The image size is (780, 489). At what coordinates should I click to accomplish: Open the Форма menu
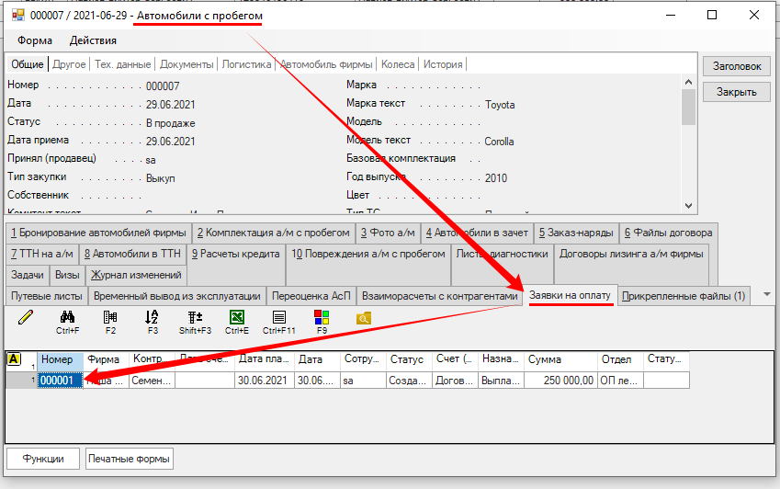tap(35, 40)
